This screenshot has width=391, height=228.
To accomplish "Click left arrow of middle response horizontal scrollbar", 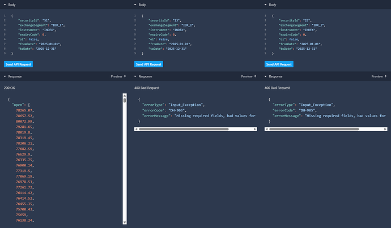I will coord(136,129).
